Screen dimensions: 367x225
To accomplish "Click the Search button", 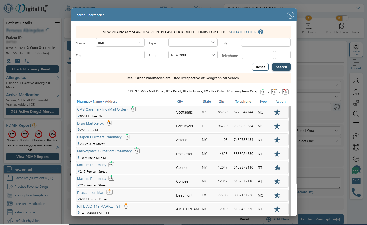I will (281, 67).
